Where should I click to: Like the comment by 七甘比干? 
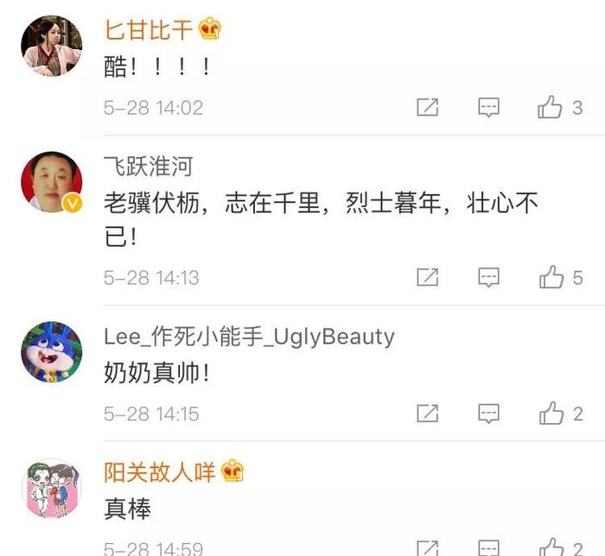pyautogui.click(x=550, y=107)
